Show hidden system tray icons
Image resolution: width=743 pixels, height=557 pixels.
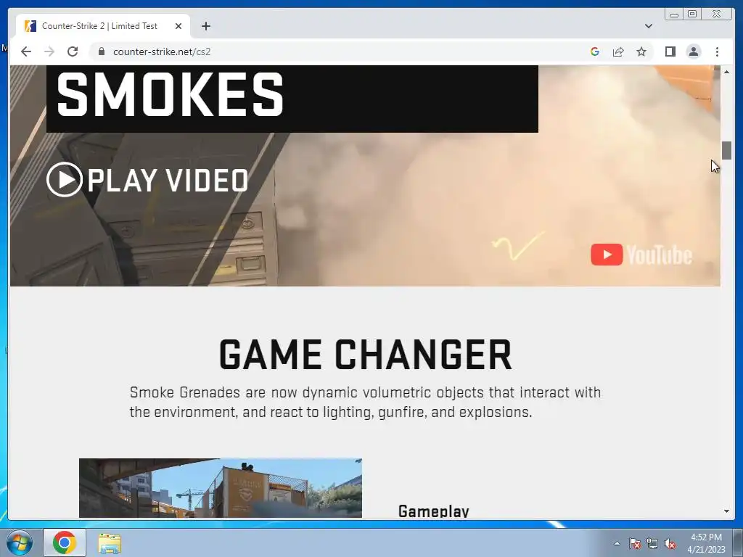click(617, 543)
